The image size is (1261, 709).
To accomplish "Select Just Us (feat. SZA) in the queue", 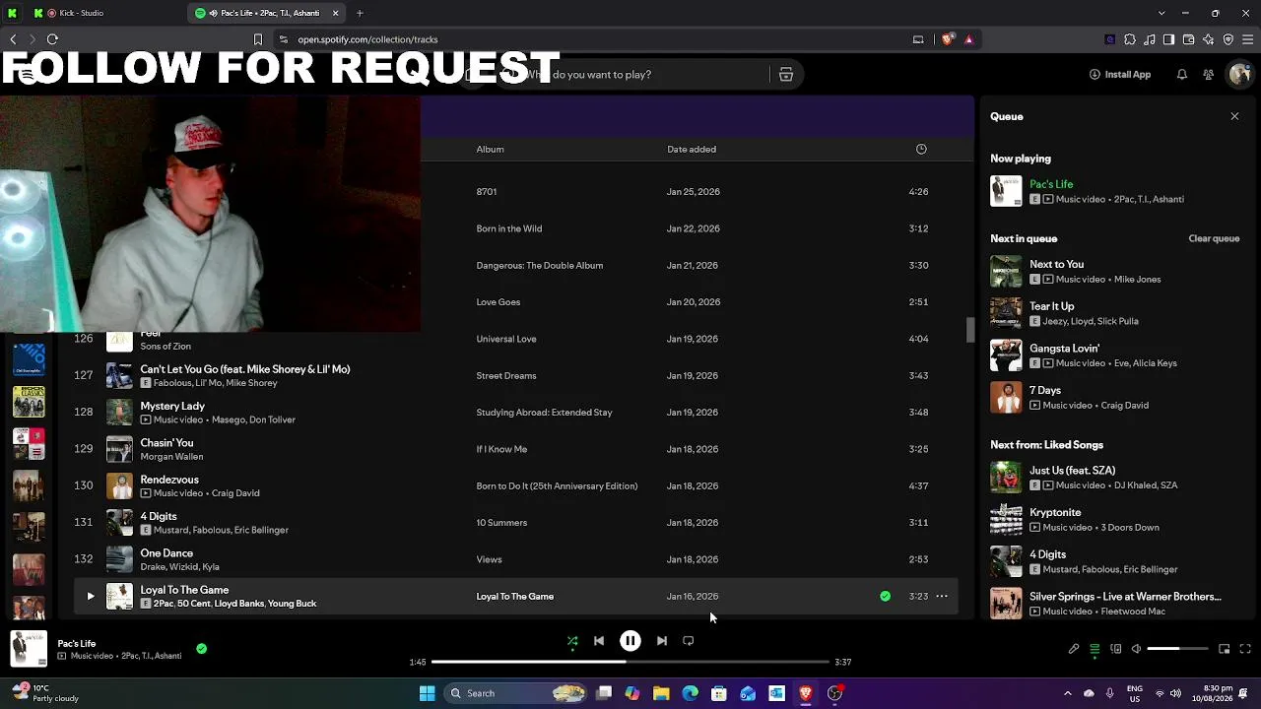I will coord(1116,478).
